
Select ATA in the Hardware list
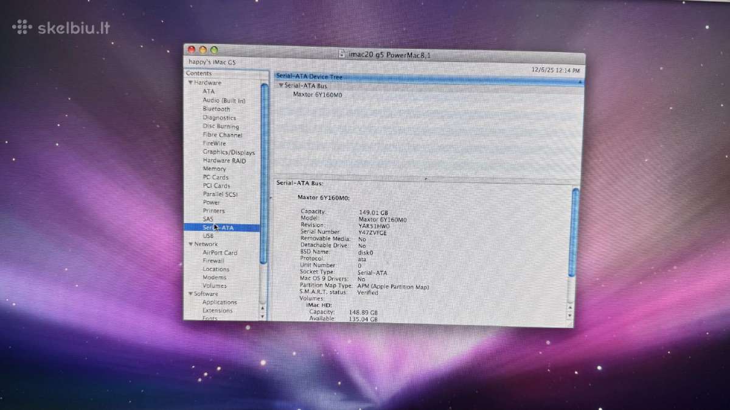(209, 91)
